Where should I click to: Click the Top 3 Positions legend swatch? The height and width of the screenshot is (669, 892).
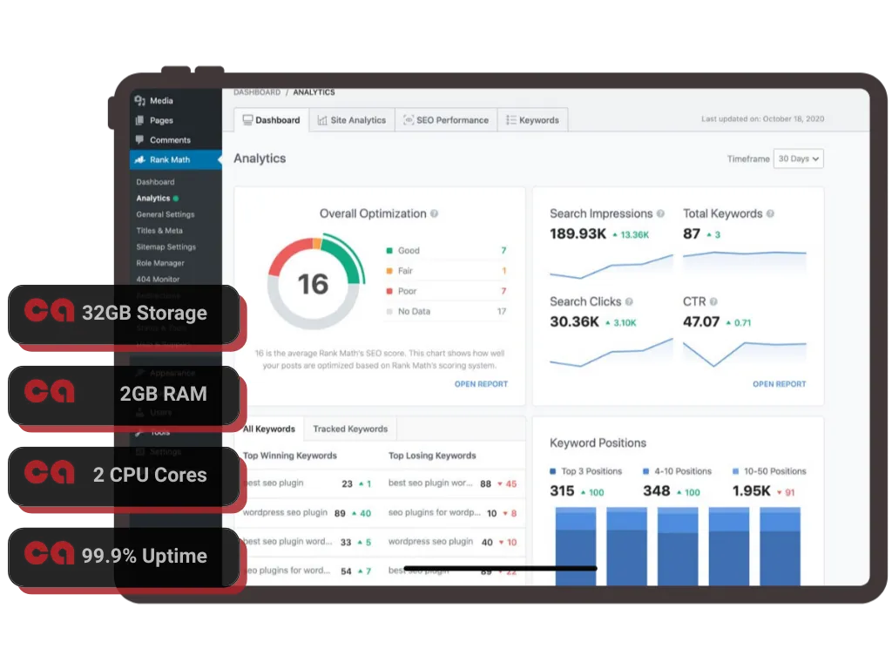[x=553, y=471]
